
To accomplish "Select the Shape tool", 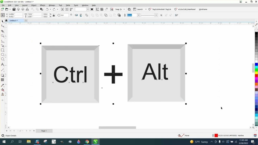I will [3, 26].
